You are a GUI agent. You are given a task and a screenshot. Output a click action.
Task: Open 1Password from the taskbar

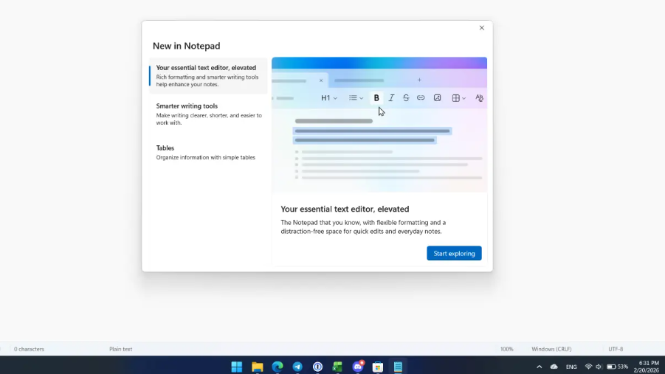click(x=317, y=367)
